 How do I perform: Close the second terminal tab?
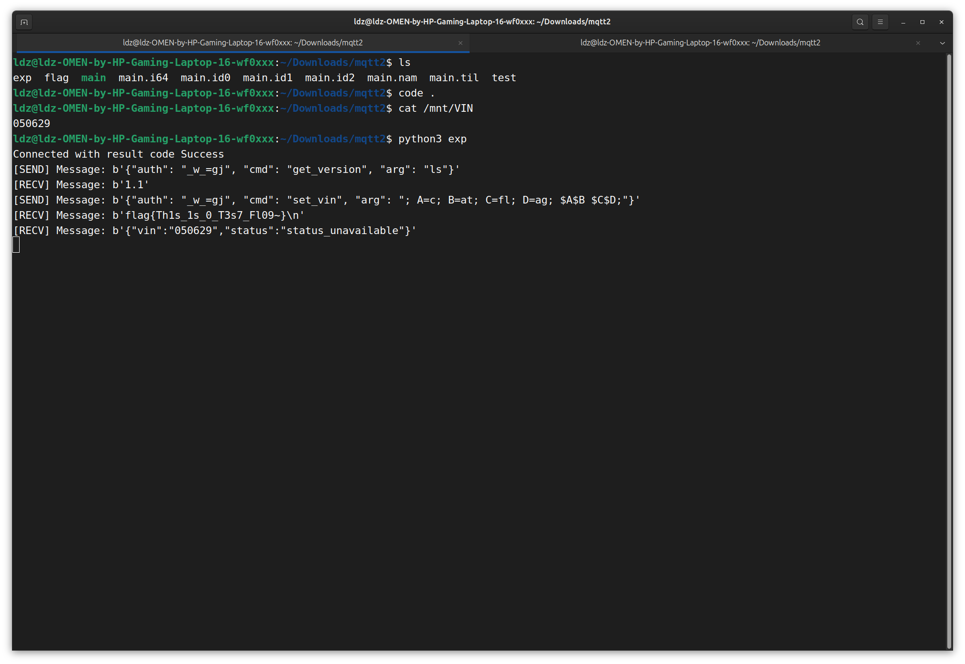pyautogui.click(x=918, y=43)
